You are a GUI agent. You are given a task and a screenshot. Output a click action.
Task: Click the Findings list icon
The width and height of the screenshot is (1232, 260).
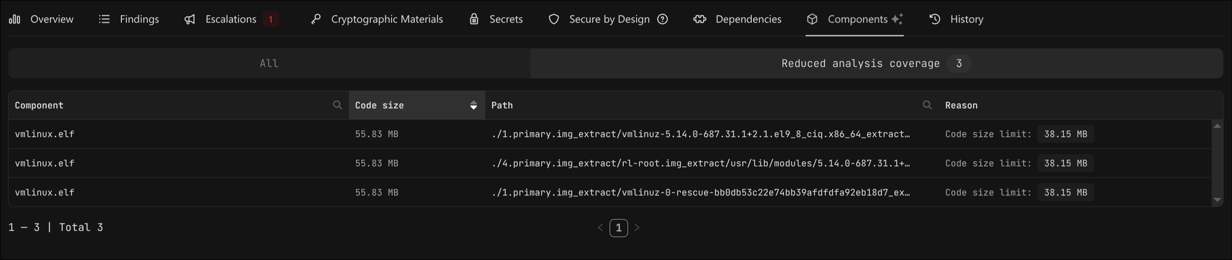click(104, 19)
